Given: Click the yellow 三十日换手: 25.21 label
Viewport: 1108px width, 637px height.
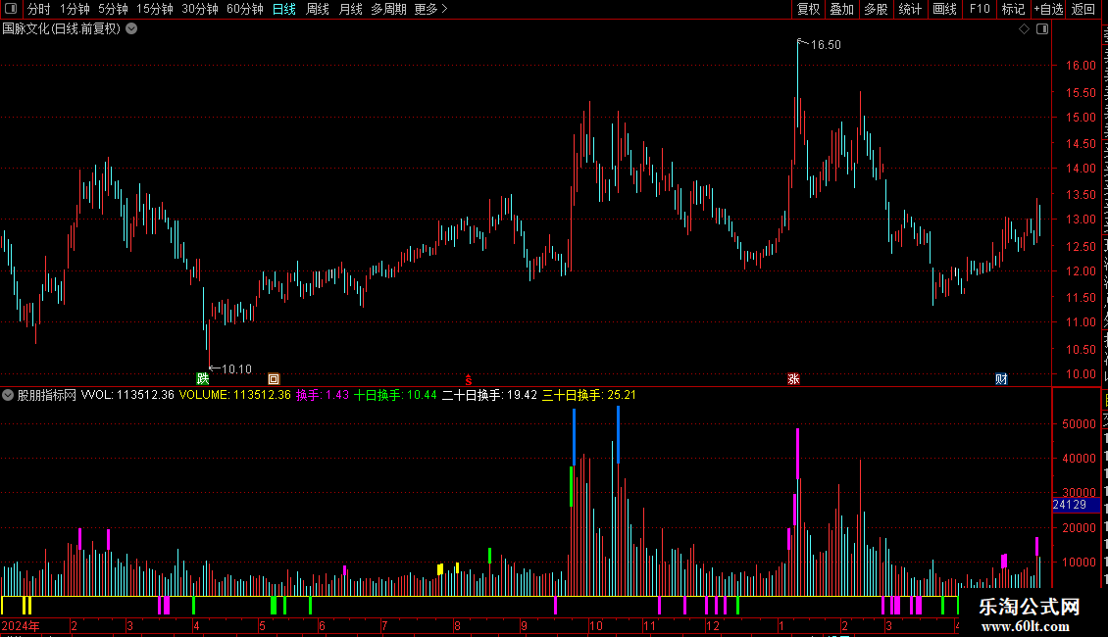Looking at the screenshot, I should click(x=588, y=396).
